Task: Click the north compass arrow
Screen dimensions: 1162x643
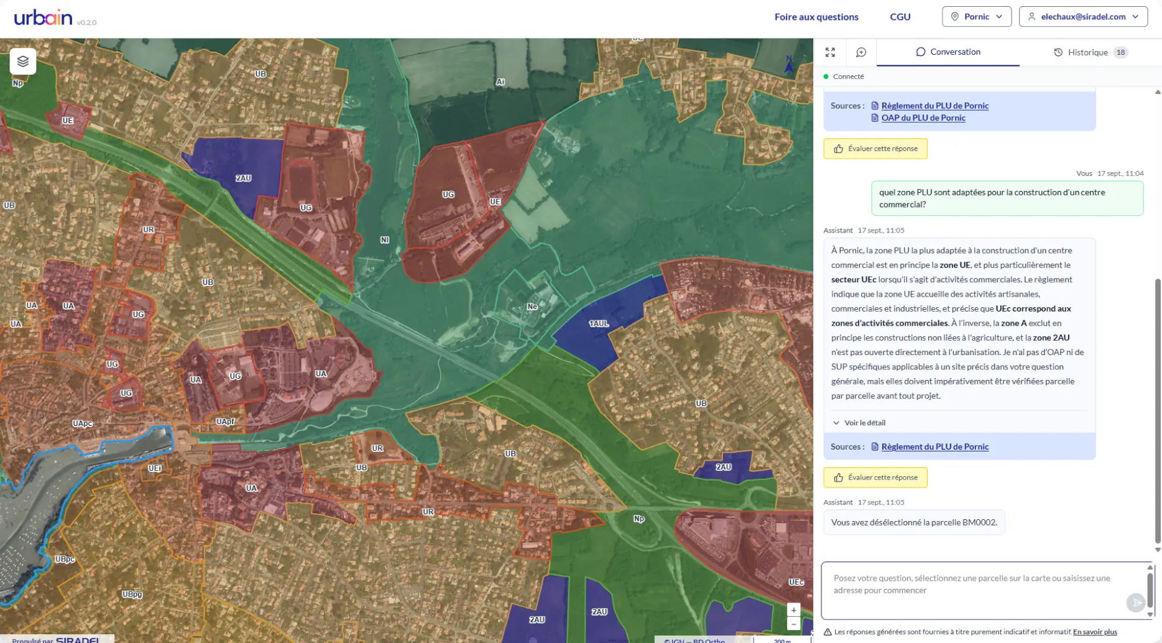Action: coord(789,64)
